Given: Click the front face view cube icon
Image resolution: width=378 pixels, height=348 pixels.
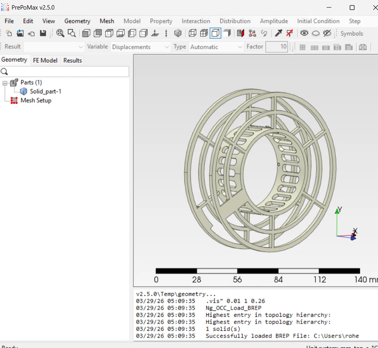Looking at the screenshot, I should (x=86, y=33).
